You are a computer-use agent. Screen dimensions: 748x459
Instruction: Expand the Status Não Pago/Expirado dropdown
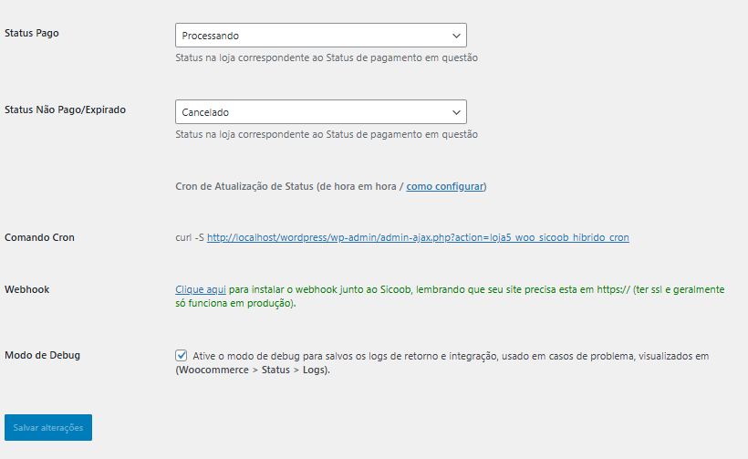coord(310,112)
